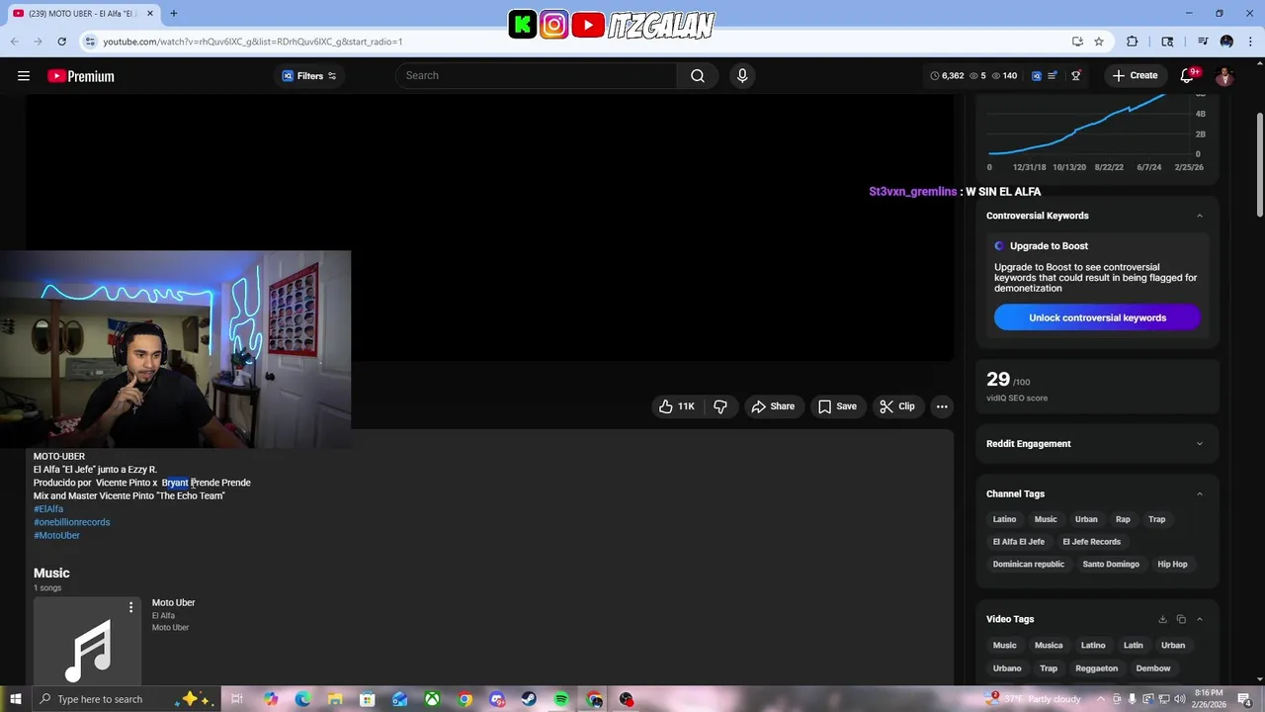Viewport: 1265px width, 712px height.
Task: Open Moto Uber song card thumbnail
Action: pos(87,639)
